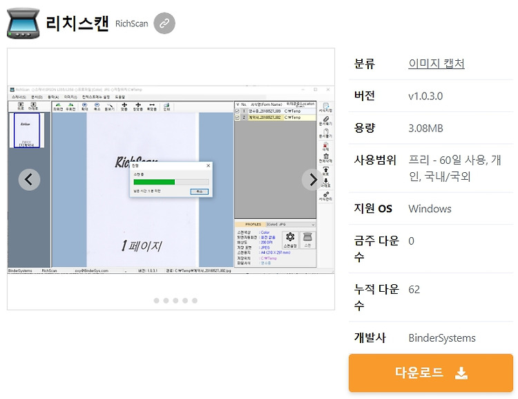Viewport: 518px width, 399px height.
Task: Click the fit-to-width (폭맞춤) toolbar icon
Action: click(152, 106)
